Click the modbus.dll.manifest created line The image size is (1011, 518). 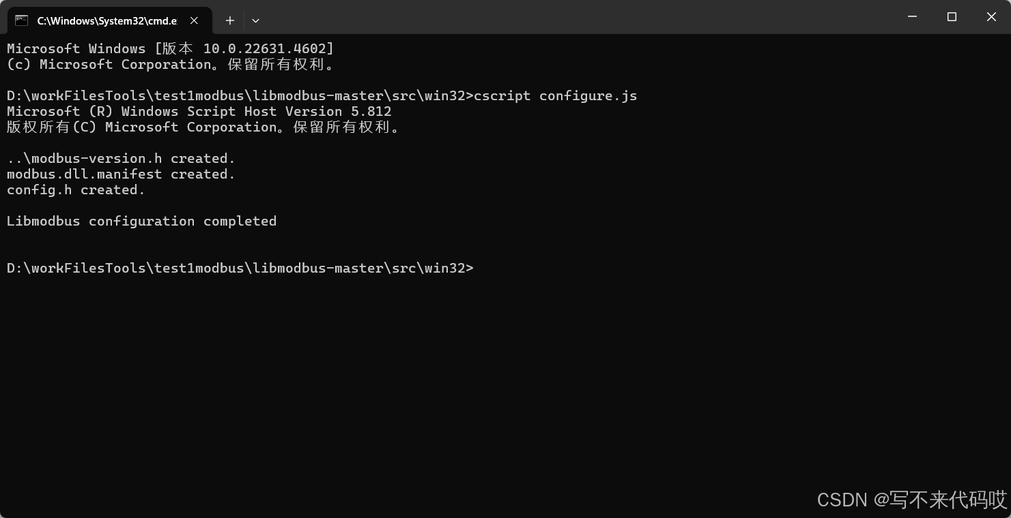point(121,174)
